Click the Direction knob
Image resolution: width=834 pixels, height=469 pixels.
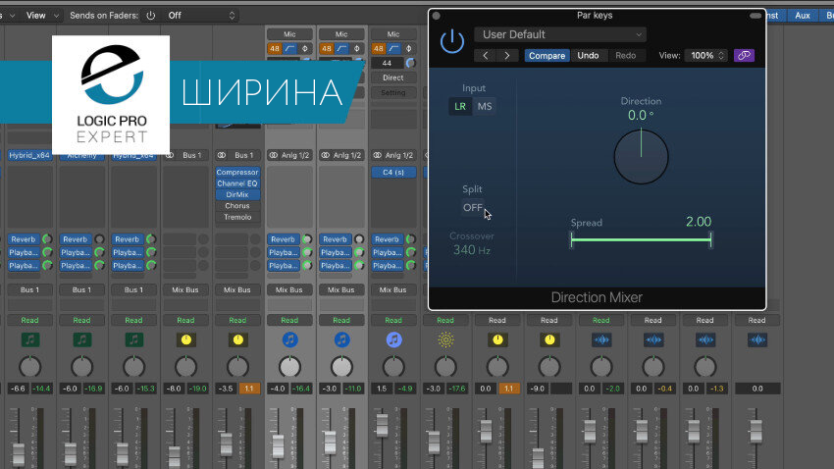point(641,157)
